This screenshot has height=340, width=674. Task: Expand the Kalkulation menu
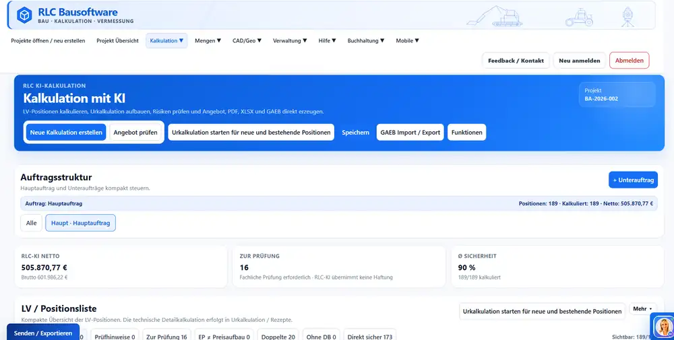point(166,41)
